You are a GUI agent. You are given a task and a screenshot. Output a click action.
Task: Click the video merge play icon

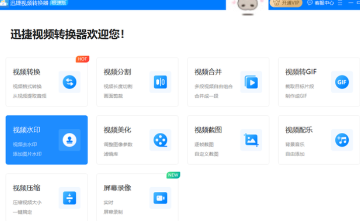pyautogui.click(x=251, y=82)
